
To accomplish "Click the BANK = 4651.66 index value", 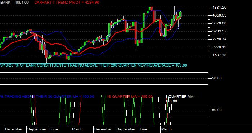I will tap(14, 3).
